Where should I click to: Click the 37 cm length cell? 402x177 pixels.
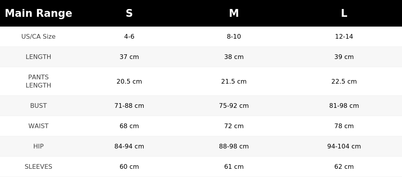click(129, 57)
